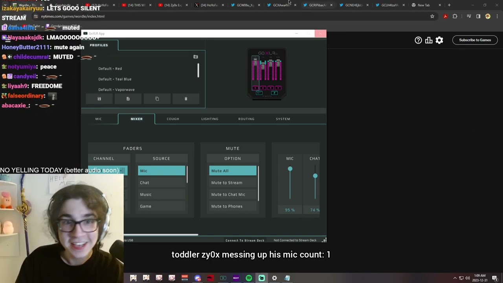The height and width of the screenshot is (283, 503).
Task: Click the mute option list scrollbar
Action: pyautogui.click(x=258, y=184)
